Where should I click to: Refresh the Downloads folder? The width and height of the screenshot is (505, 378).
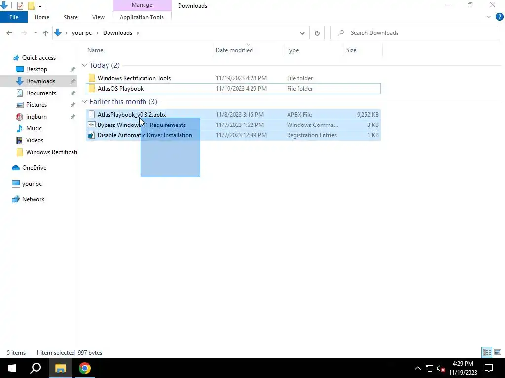click(317, 33)
